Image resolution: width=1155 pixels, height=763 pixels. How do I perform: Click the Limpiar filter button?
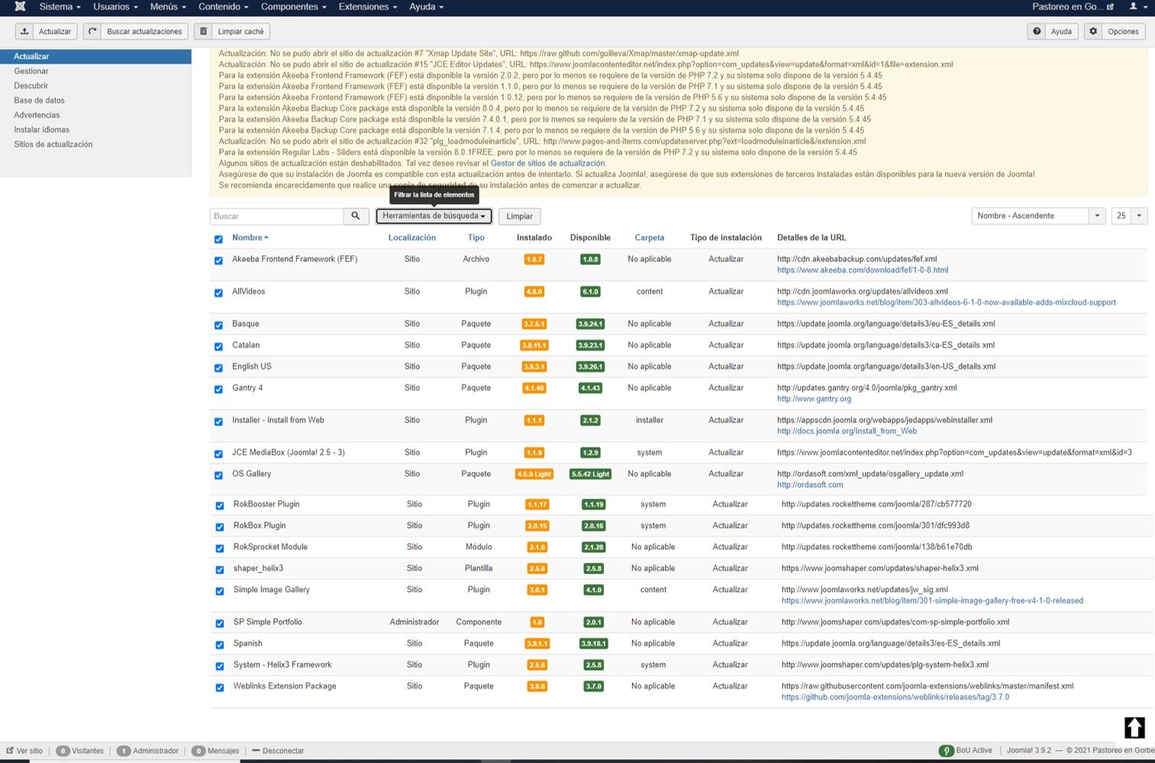519,216
